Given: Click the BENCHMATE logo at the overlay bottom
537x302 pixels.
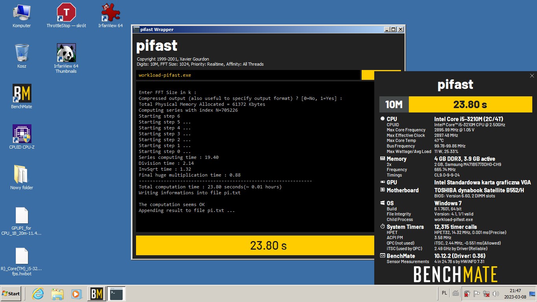Looking at the screenshot, I should (x=455, y=274).
